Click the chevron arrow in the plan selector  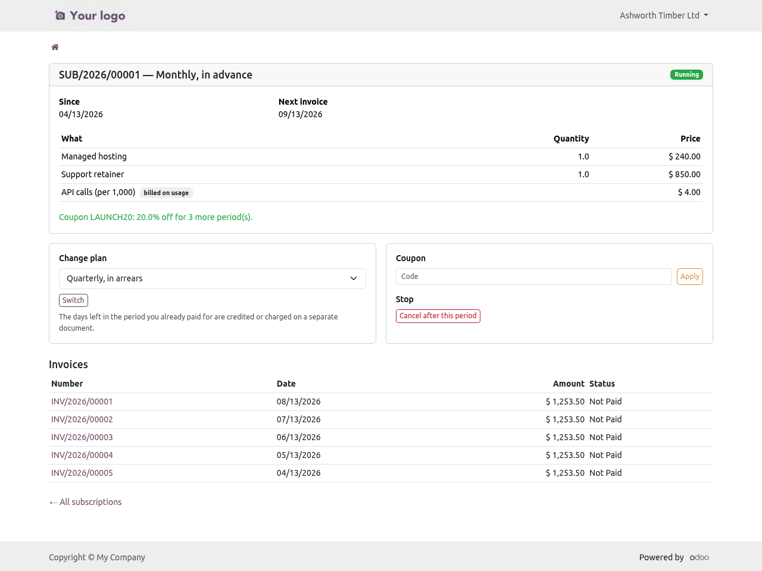[x=354, y=278]
